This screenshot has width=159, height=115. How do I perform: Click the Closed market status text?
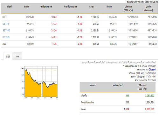click(152, 70)
